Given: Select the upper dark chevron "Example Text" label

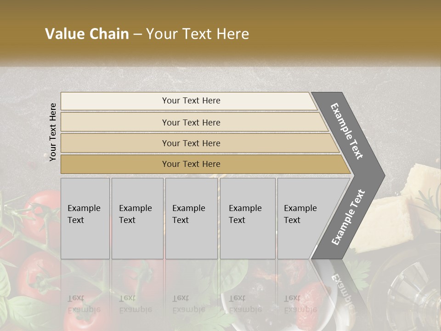Looking at the screenshot, I should click(x=347, y=131).
